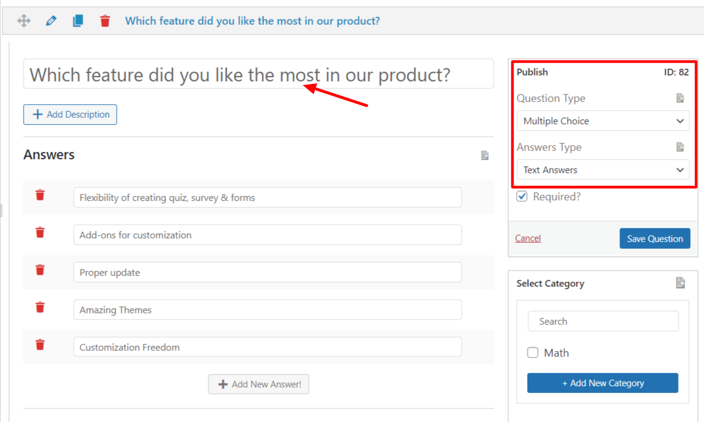Enable the Math category checkbox
Image resolution: width=704 pixels, height=422 pixels.
point(532,352)
